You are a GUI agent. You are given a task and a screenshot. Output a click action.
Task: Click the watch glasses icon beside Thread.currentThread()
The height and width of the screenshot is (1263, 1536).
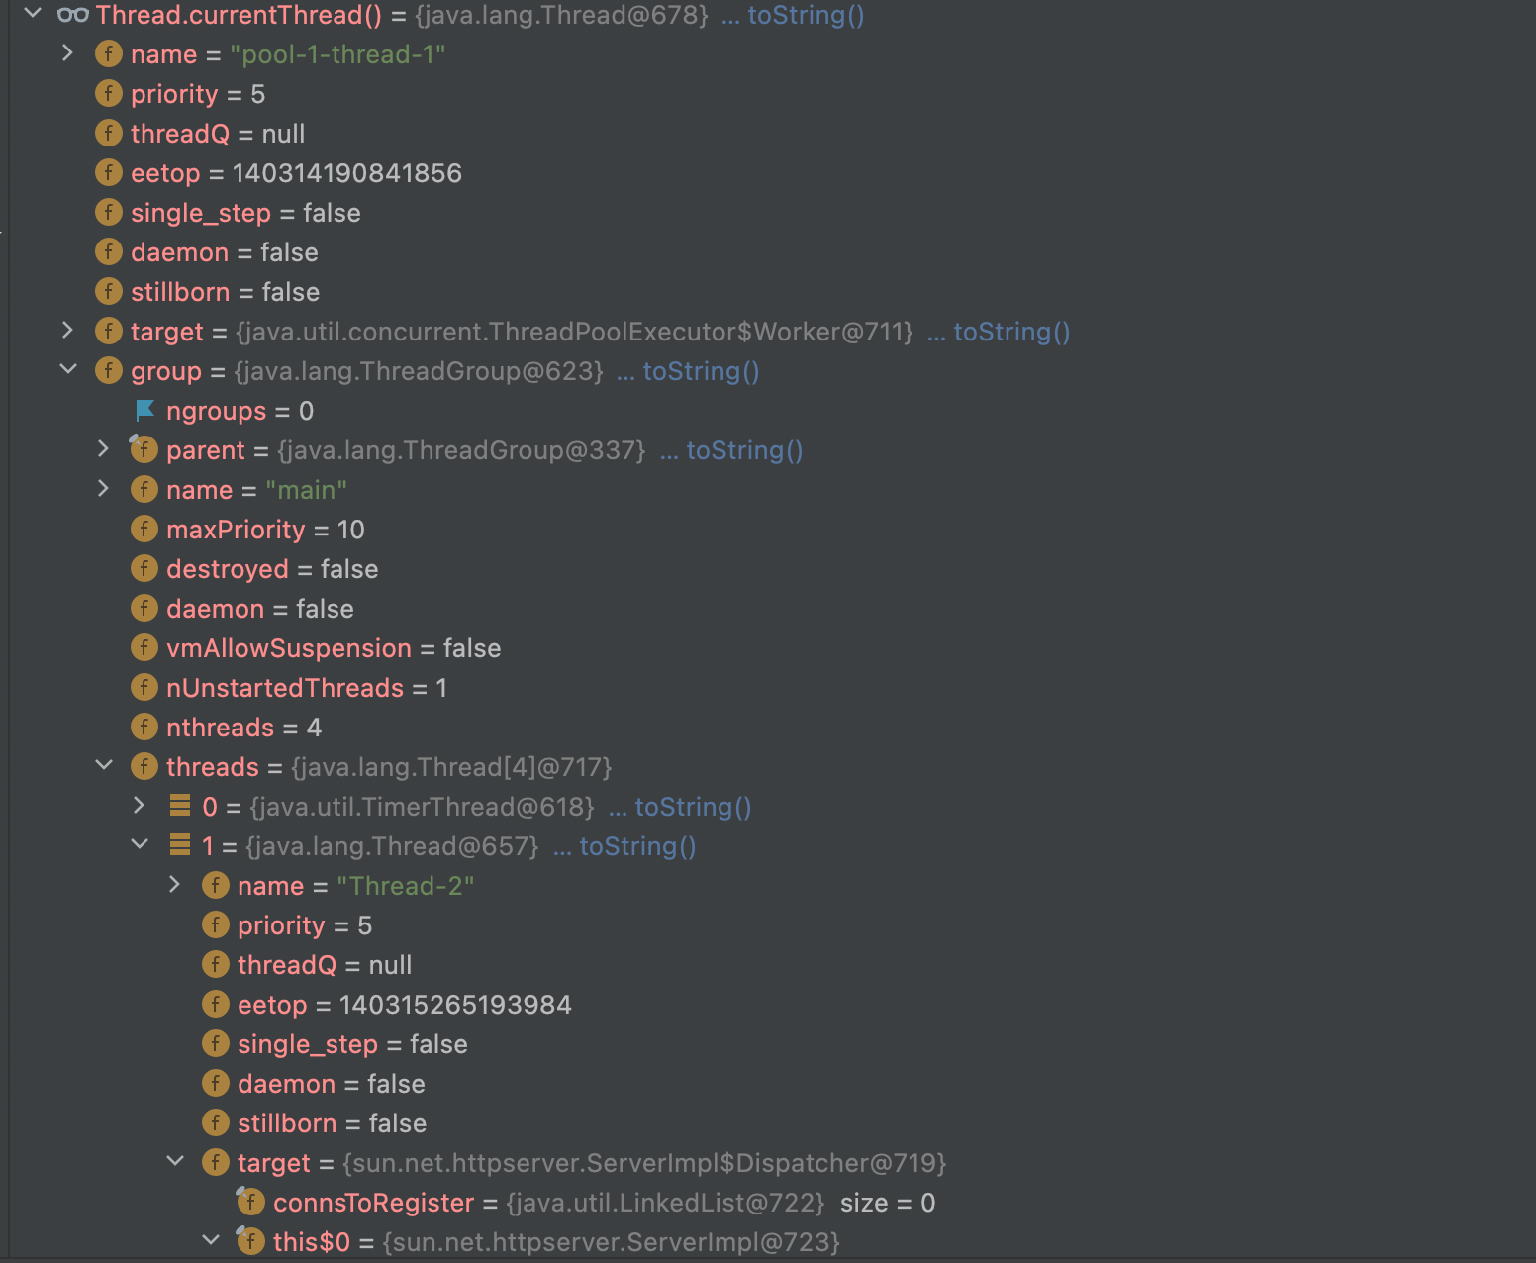[x=73, y=15]
